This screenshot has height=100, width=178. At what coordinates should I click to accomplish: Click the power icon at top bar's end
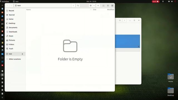pos(175,1)
